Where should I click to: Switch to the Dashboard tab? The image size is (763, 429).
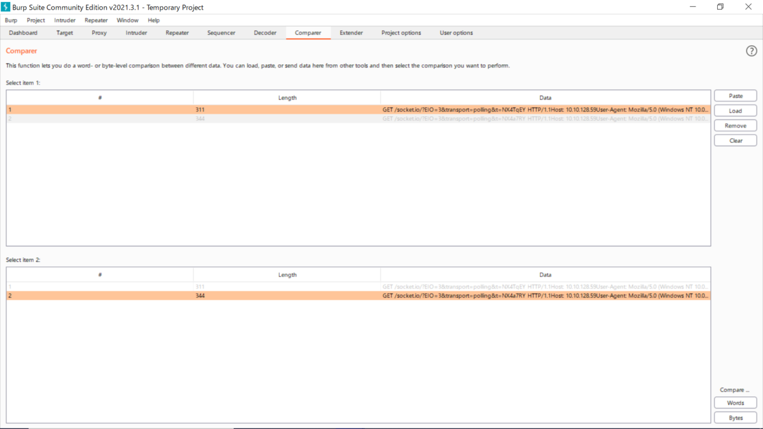(x=23, y=33)
